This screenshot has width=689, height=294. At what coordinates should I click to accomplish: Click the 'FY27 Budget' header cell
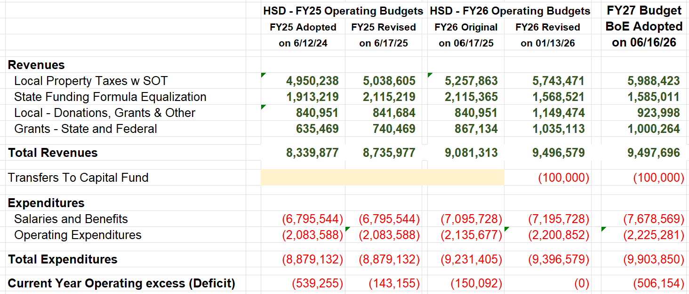pos(644,10)
